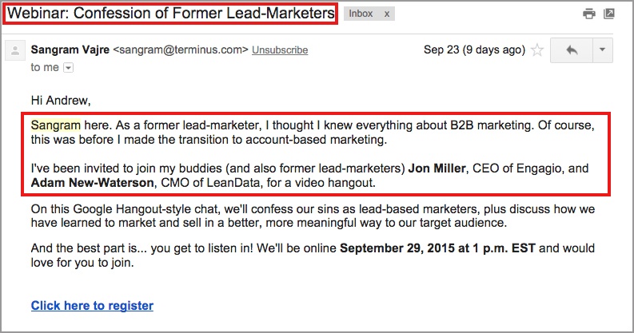The image size is (634, 333).
Task: Click the sangram@terminus.com email address
Action: (181, 50)
